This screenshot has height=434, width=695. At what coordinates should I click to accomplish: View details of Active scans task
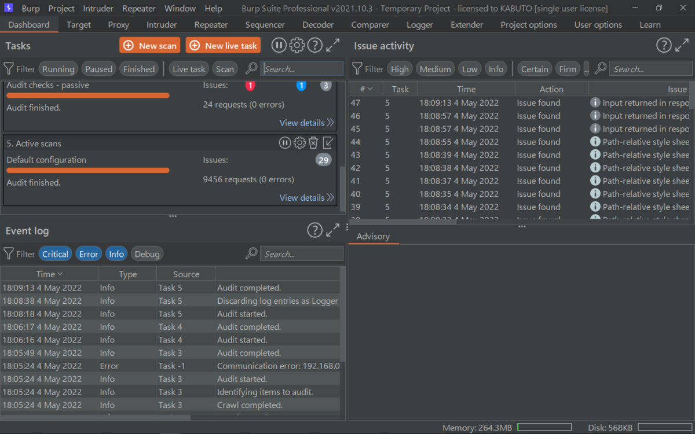pyautogui.click(x=307, y=197)
